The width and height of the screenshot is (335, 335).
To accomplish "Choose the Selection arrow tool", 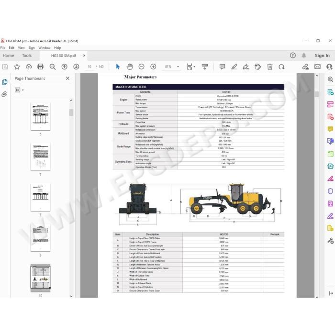I will pyautogui.click(x=118, y=67).
